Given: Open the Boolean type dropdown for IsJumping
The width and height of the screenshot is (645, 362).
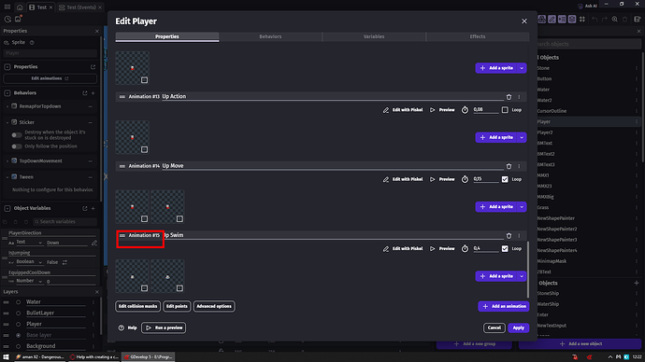Looking at the screenshot, I should tap(29, 262).
